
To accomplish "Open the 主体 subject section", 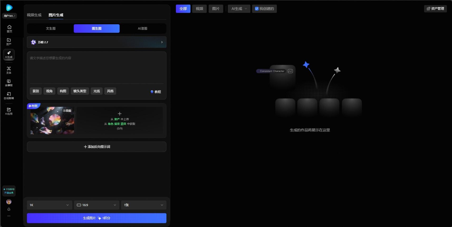I will tap(9, 70).
